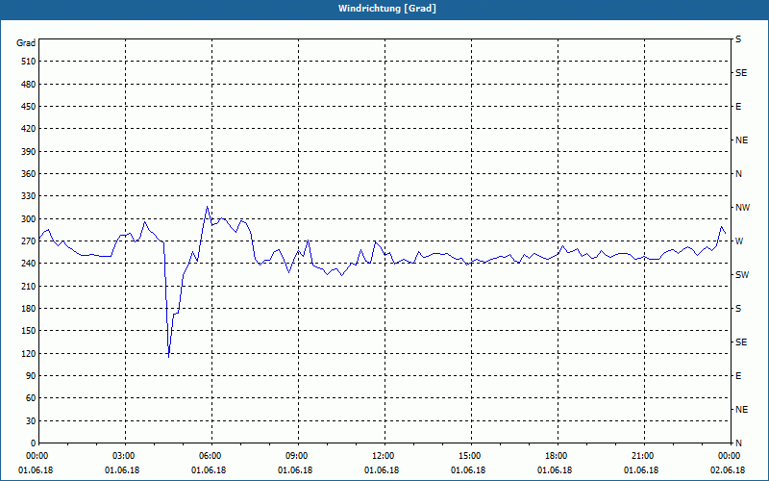The width and height of the screenshot is (769, 481).
Task: Click the 240 degree axis label
Action: 29,264
